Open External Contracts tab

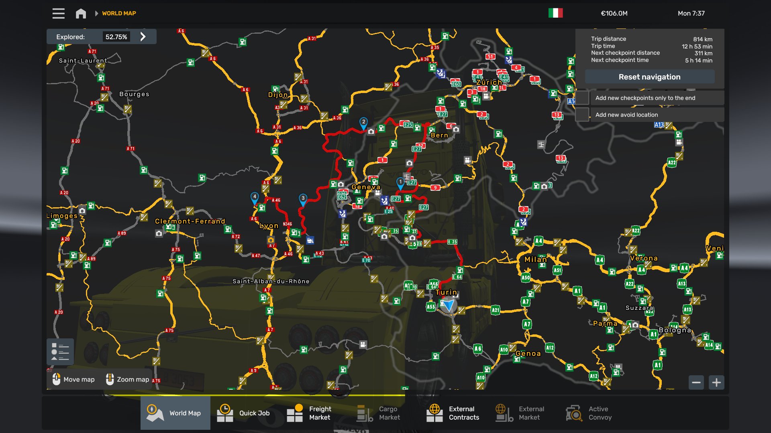pos(454,413)
